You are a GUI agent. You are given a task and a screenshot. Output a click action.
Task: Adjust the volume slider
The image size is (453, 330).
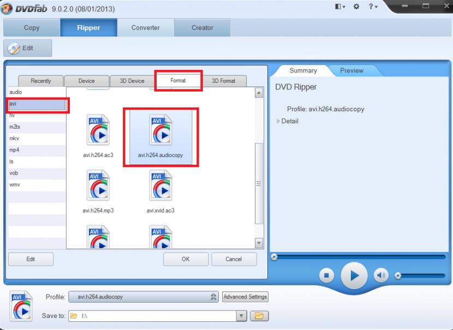(420, 276)
